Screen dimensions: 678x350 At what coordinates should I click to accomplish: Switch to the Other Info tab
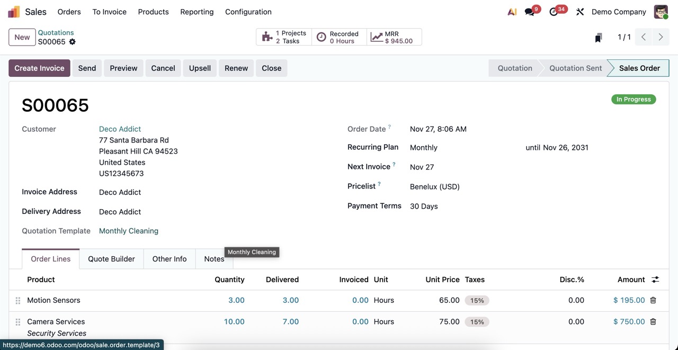click(169, 259)
